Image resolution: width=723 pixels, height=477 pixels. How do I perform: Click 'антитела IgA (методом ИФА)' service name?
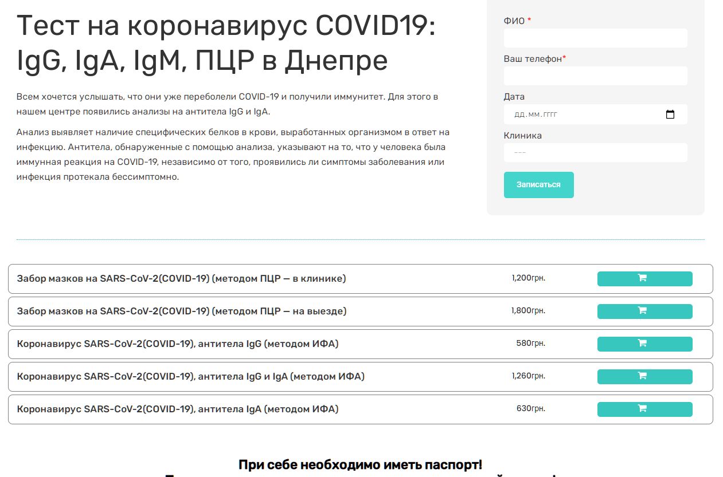pos(178,409)
